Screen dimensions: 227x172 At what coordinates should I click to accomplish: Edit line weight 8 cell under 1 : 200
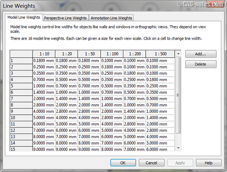click(135, 105)
